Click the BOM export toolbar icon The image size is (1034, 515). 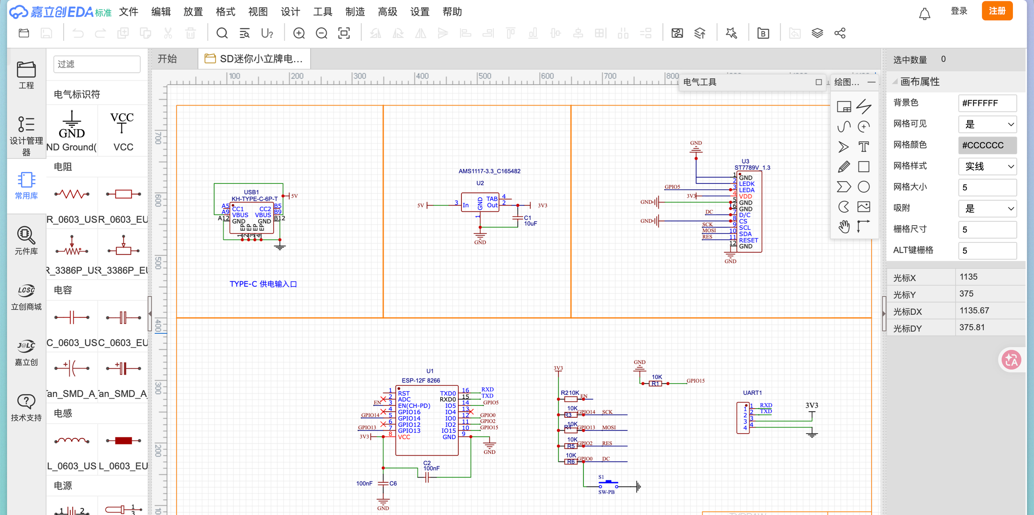coord(763,33)
